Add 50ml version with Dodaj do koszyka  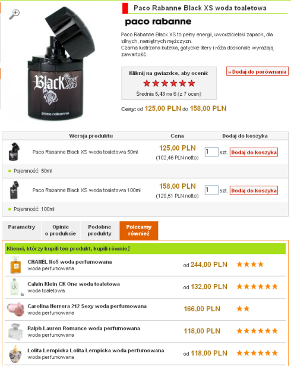click(254, 152)
